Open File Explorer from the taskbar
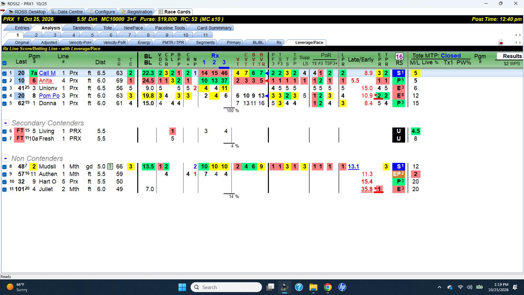 coord(313,287)
